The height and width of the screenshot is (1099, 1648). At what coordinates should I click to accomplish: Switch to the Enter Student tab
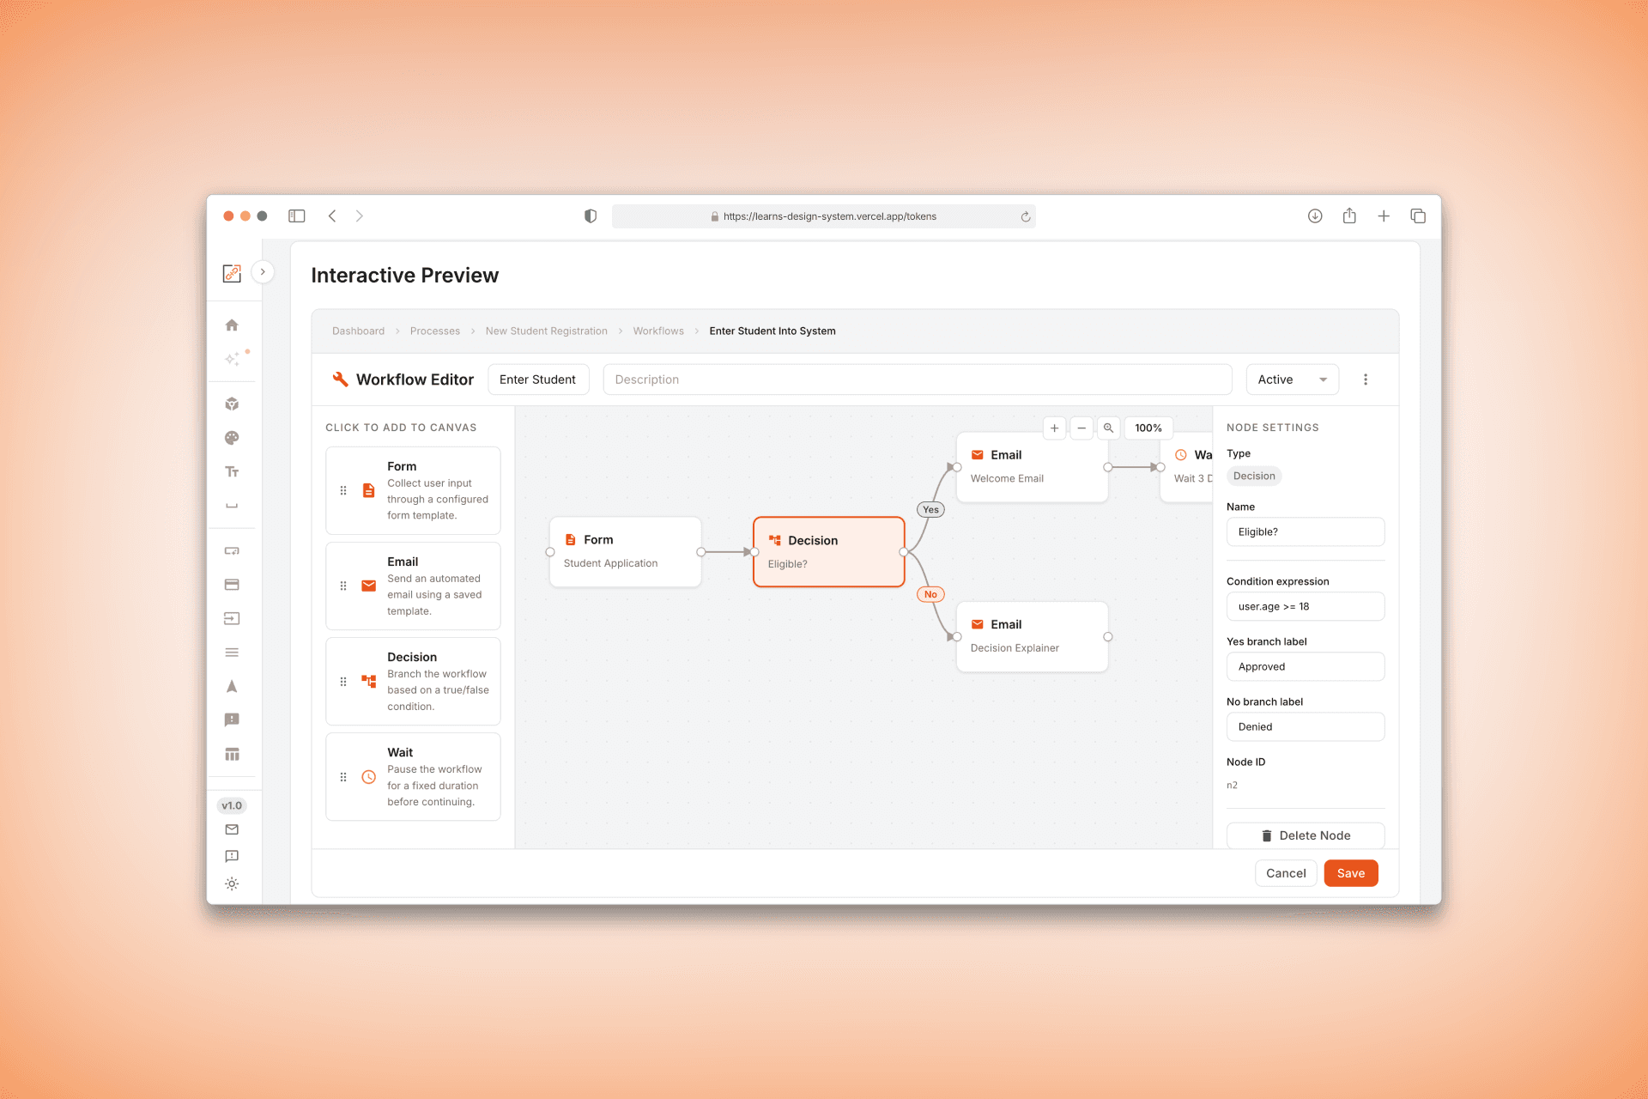tap(537, 379)
